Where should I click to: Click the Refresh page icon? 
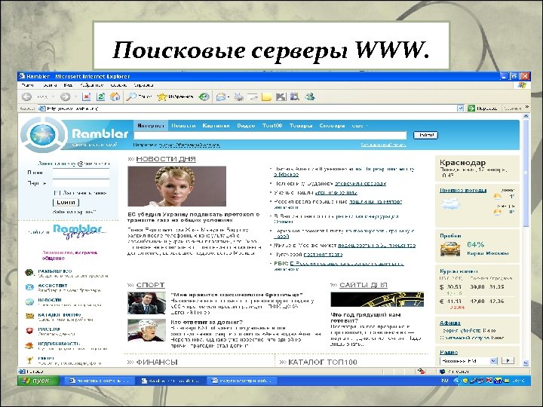pyautogui.click(x=100, y=97)
